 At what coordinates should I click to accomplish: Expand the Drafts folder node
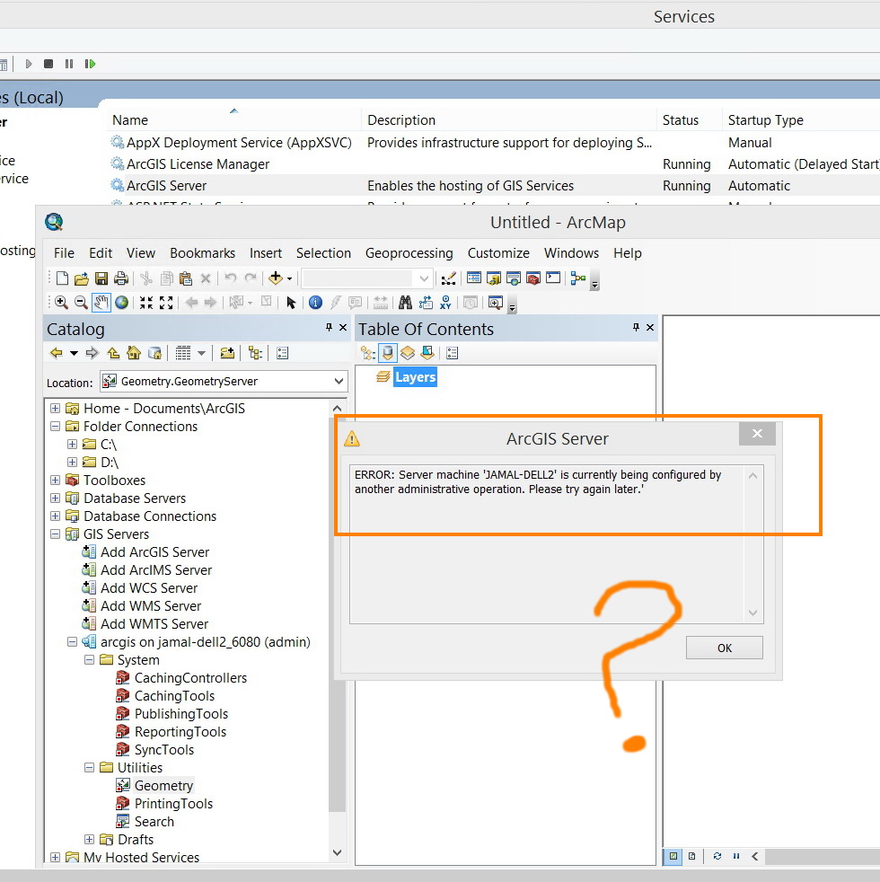(x=89, y=840)
